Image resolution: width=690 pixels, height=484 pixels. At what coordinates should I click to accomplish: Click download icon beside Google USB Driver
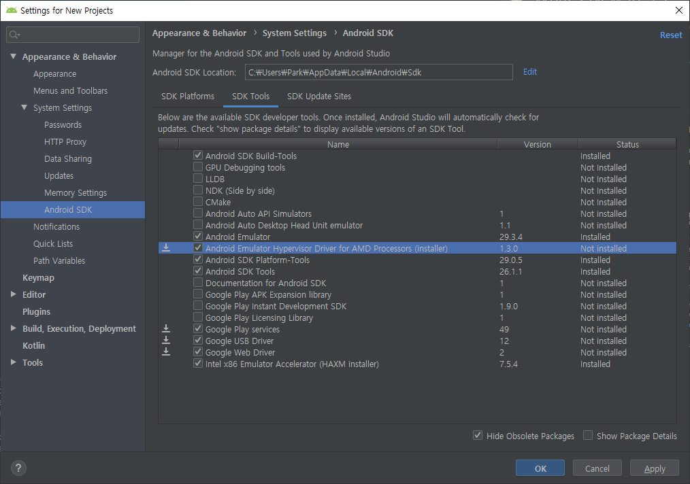pyautogui.click(x=166, y=341)
